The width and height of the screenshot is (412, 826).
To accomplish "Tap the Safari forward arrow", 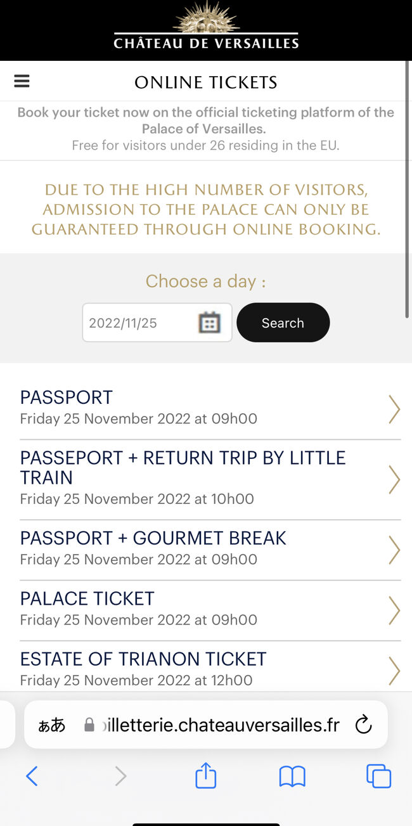I will click(x=120, y=776).
